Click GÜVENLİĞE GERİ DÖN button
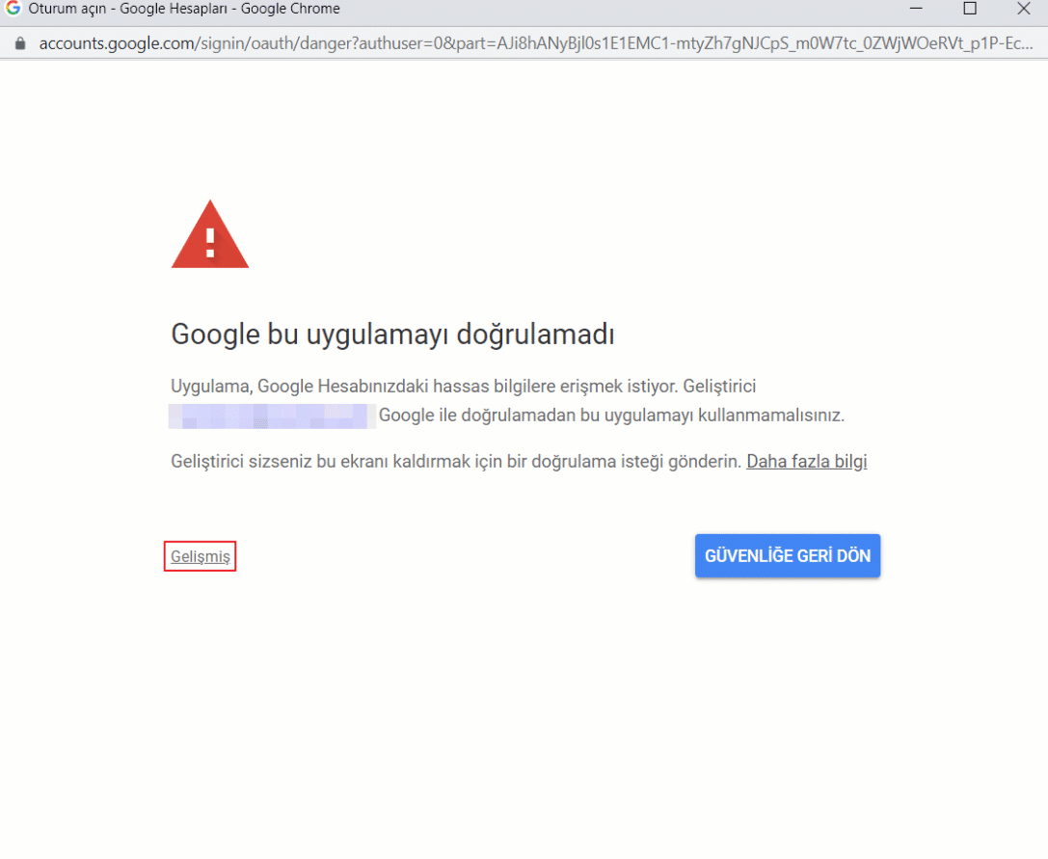This screenshot has height=859, width=1048. coord(788,555)
